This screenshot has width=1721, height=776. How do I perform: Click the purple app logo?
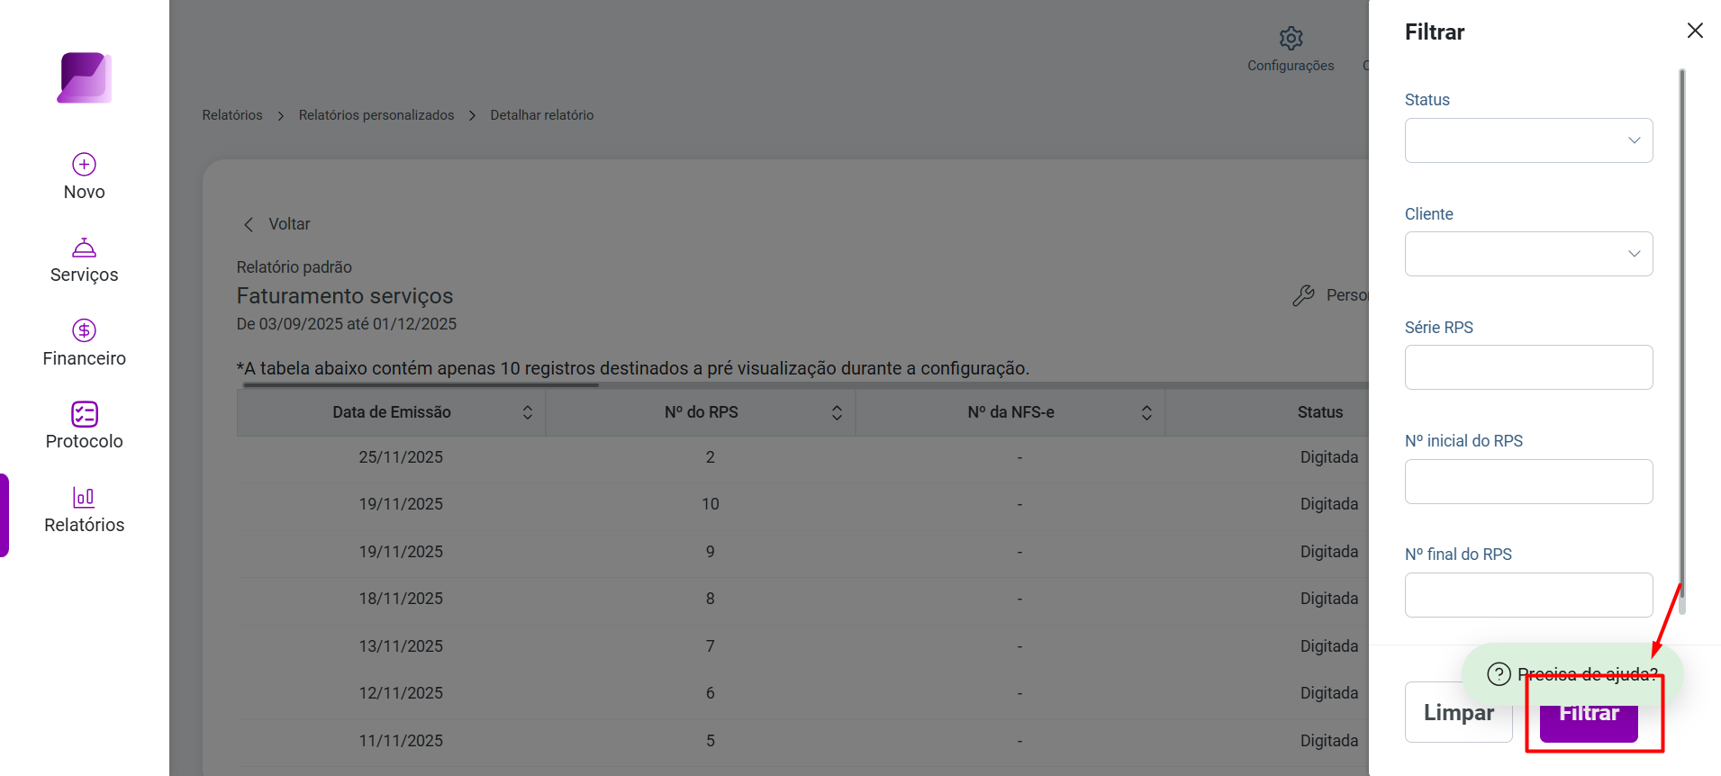point(85,77)
